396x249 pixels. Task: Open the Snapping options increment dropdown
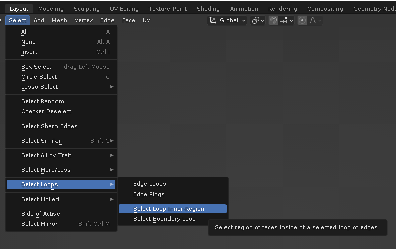(x=286, y=20)
